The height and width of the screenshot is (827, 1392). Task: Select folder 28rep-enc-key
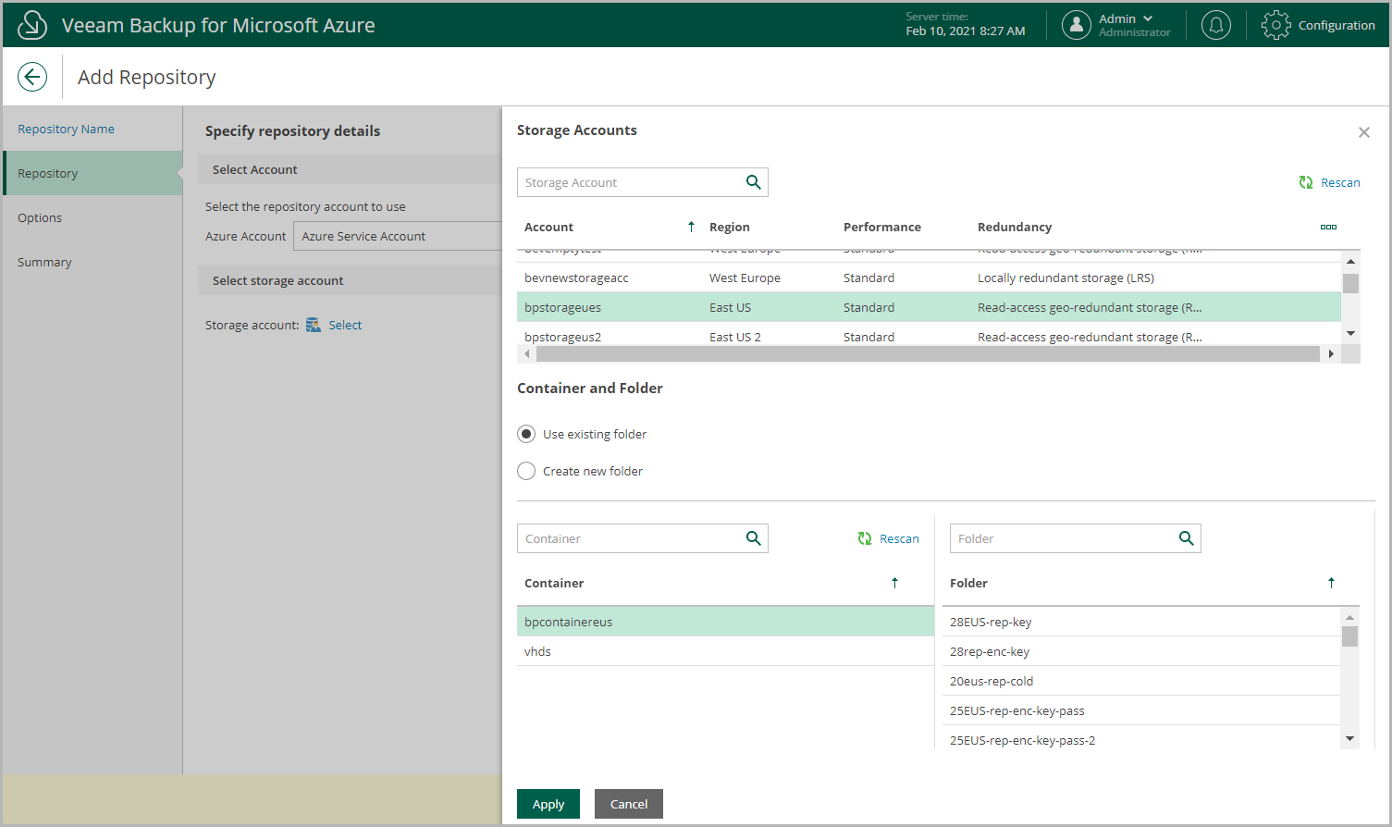click(x=1141, y=651)
